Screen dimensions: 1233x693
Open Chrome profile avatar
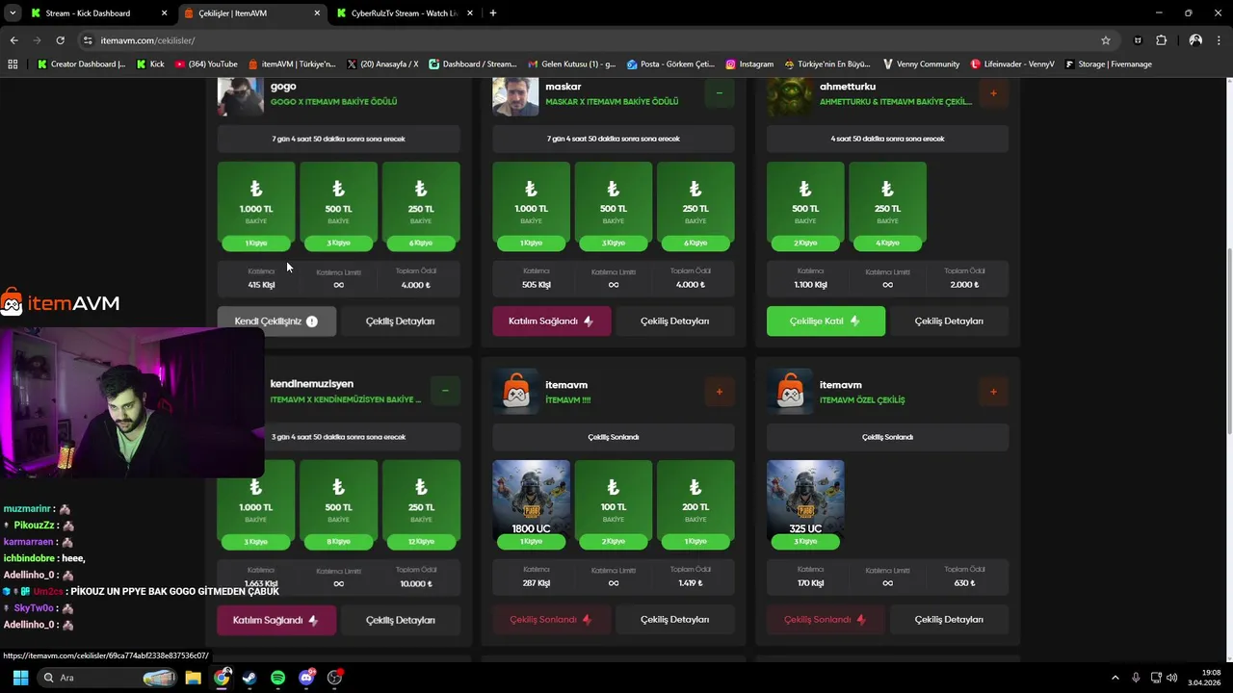click(1195, 40)
